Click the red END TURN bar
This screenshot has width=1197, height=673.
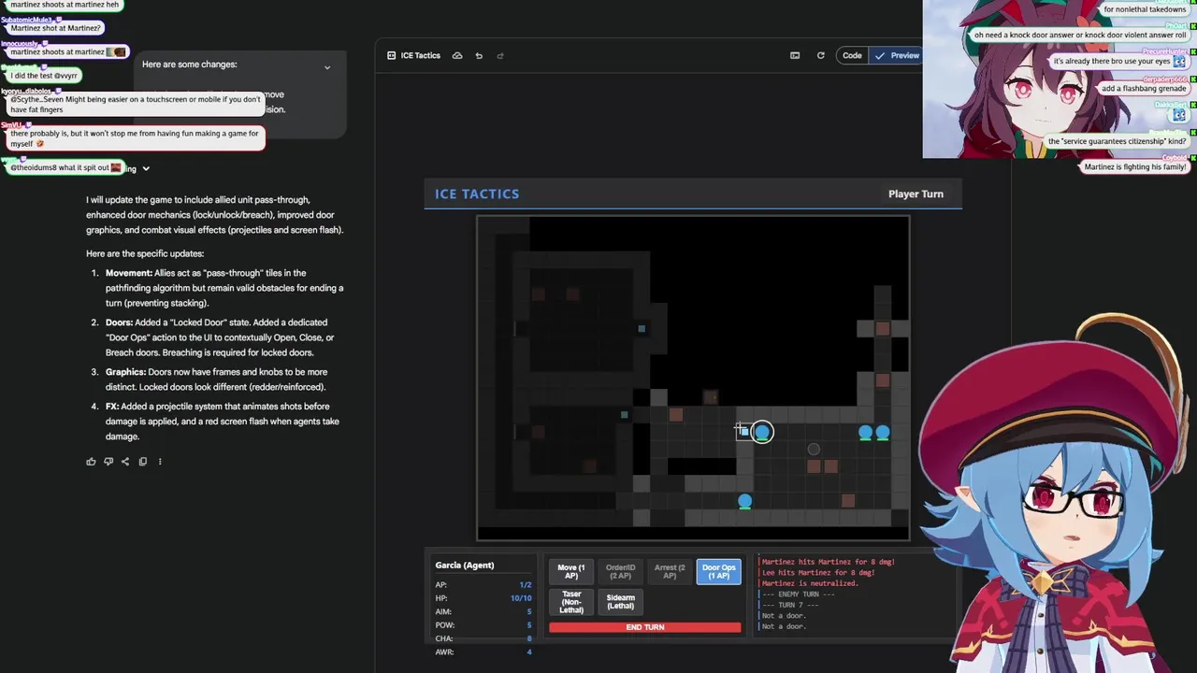point(644,627)
